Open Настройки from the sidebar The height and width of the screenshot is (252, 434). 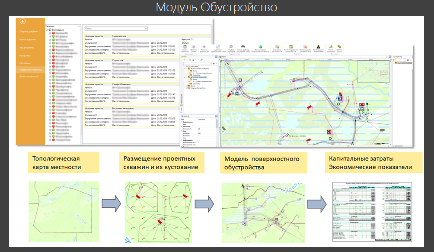pyautogui.click(x=25, y=55)
